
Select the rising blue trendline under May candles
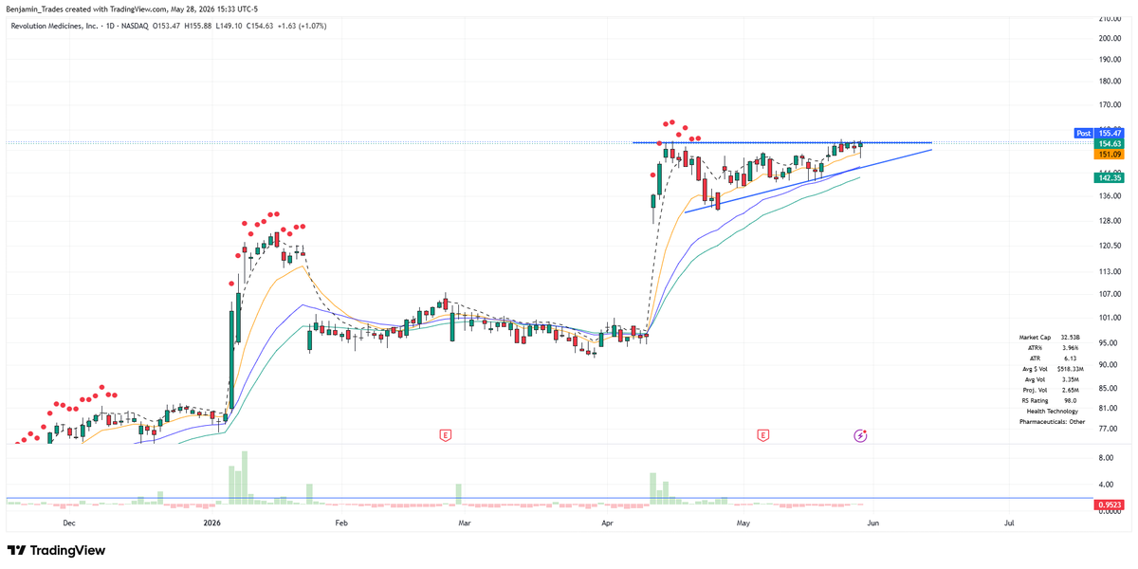pos(809,180)
